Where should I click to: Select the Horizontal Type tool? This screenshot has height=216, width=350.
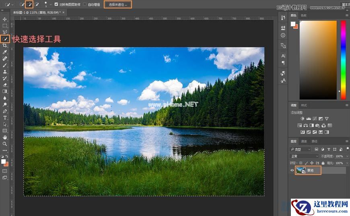5,118
